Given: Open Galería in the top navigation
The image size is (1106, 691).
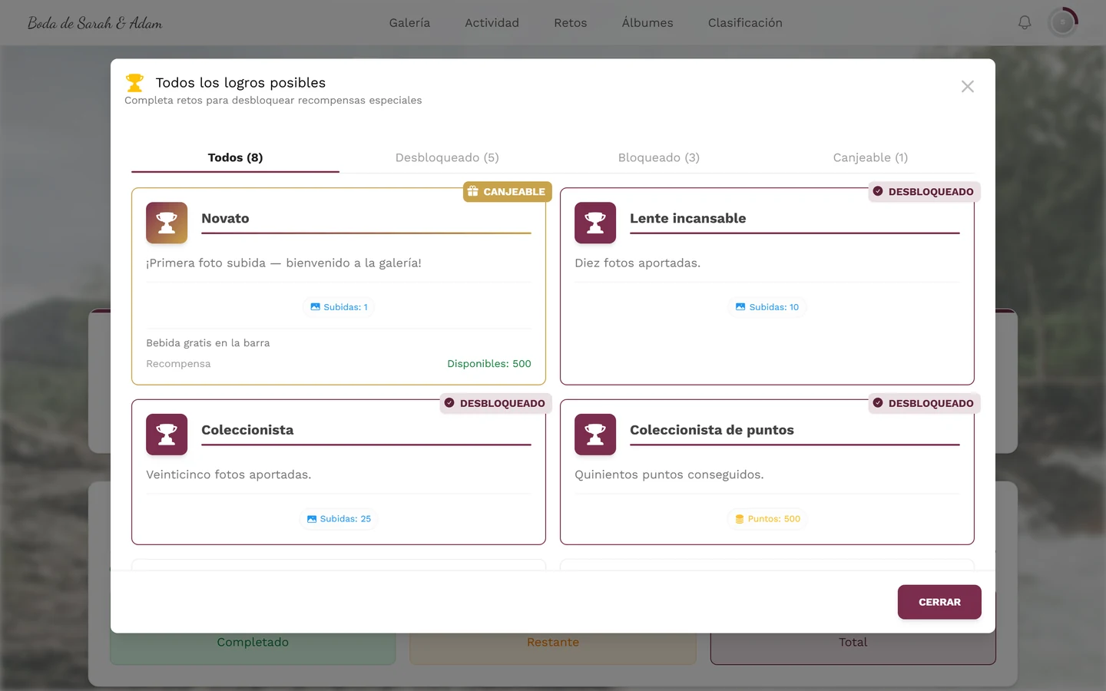Looking at the screenshot, I should pyautogui.click(x=409, y=23).
